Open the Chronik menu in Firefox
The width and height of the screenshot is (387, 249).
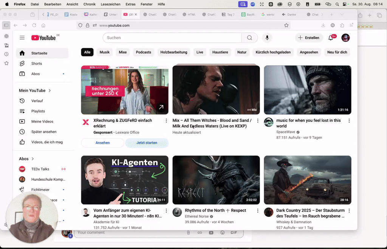pos(89,4)
